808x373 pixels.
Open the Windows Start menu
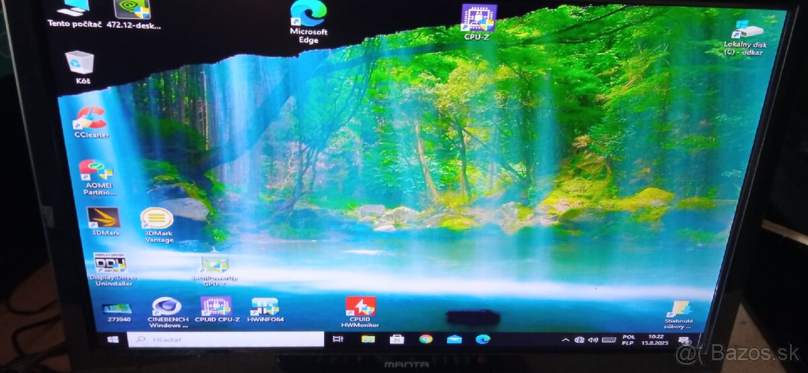click(x=112, y=339)
